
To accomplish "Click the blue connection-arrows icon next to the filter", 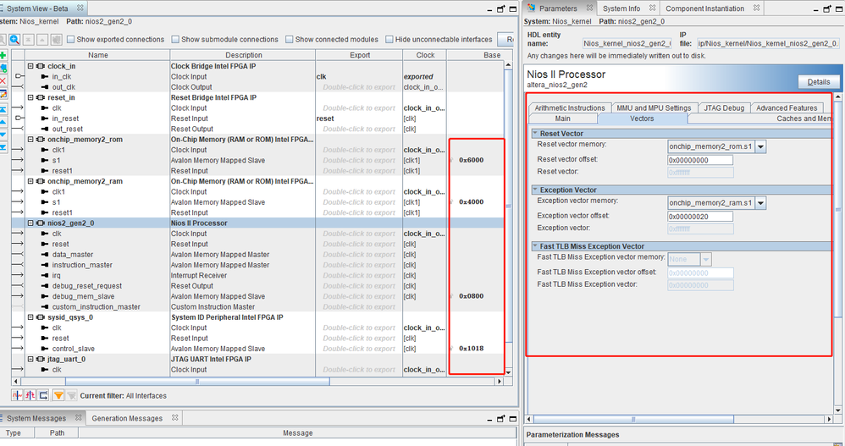I will (43, 395).
